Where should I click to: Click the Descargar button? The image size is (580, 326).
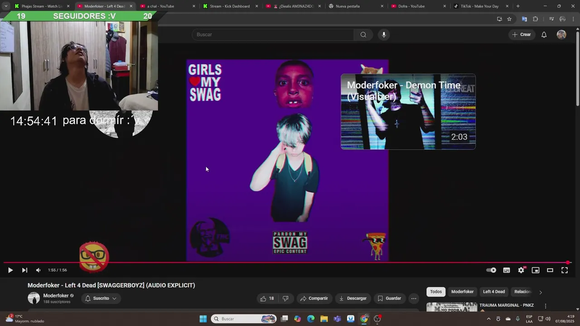pyautogui.click(x=353, y=298)
